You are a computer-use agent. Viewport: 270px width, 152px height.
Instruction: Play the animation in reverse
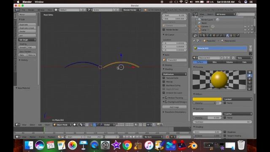click(x=130, y=137)
